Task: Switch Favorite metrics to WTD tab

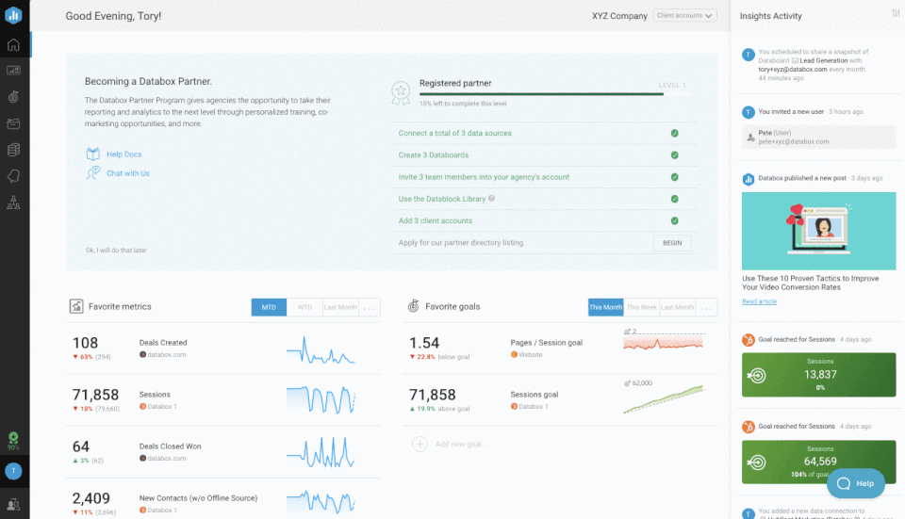Action: [304, 307]
